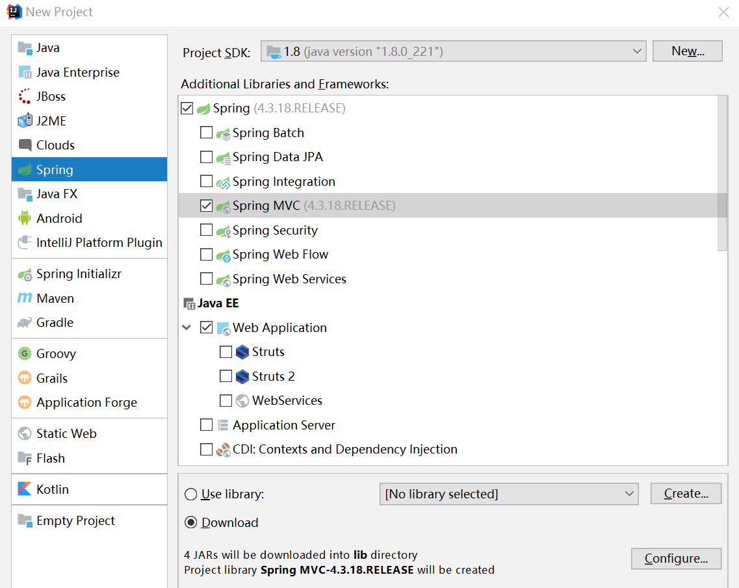Enable the WebServices checkbox
Image resolution: width=739 pixels, height=588 pixels.
tap(226, 400)
